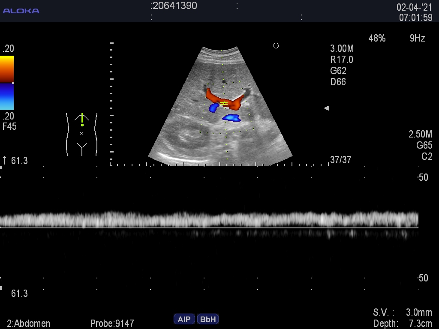Click the 37/37 cine frame counter
The width and height of the screenshot is (439, 329).
pyautogui.click(x=340, y=160)
